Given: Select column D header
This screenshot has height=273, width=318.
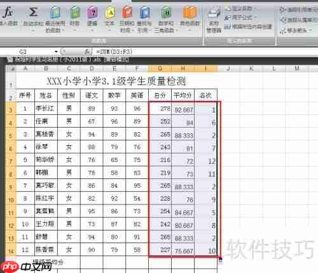Looking at the screenshot, I should point(92,69).
